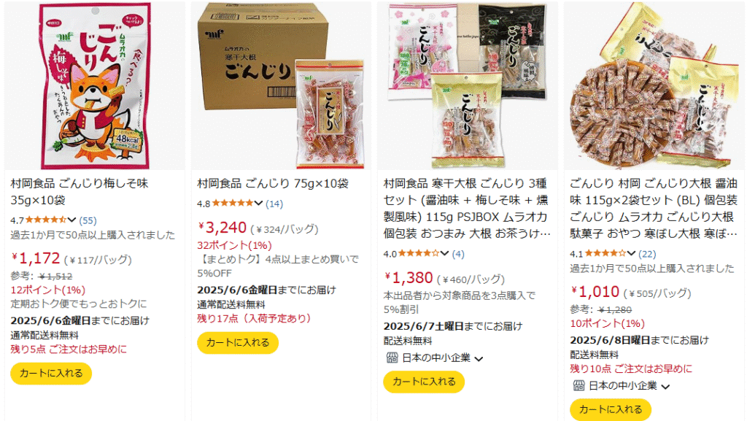
Task: Add ごんじり 75g×10袋 to cart
Action: coord(238,342)
